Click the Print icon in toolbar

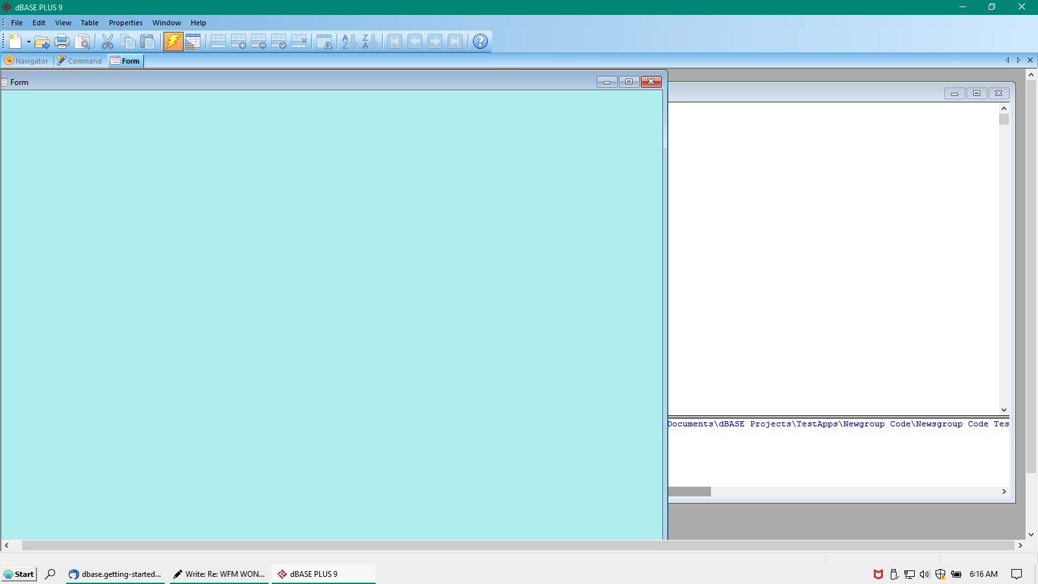[x=62, y=42]
